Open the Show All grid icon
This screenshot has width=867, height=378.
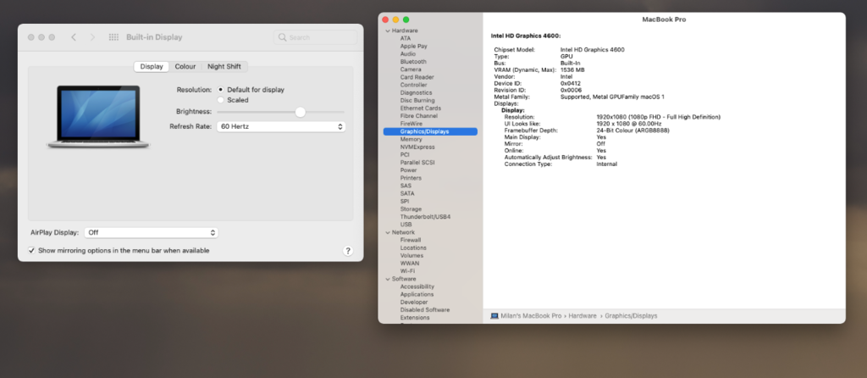coord(113,37)
